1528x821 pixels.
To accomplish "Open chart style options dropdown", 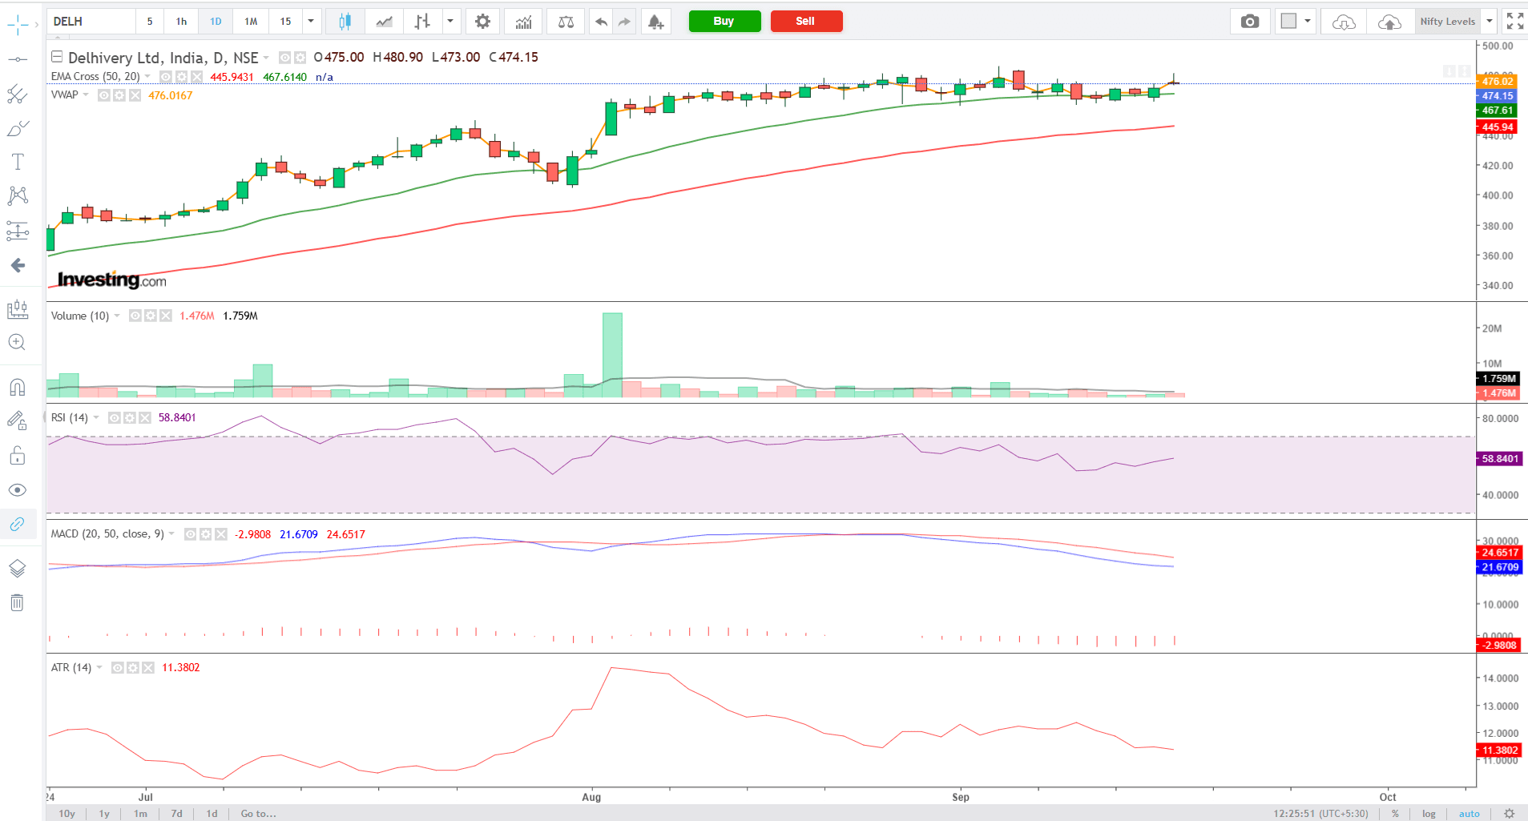I will [x=450, y=22].
